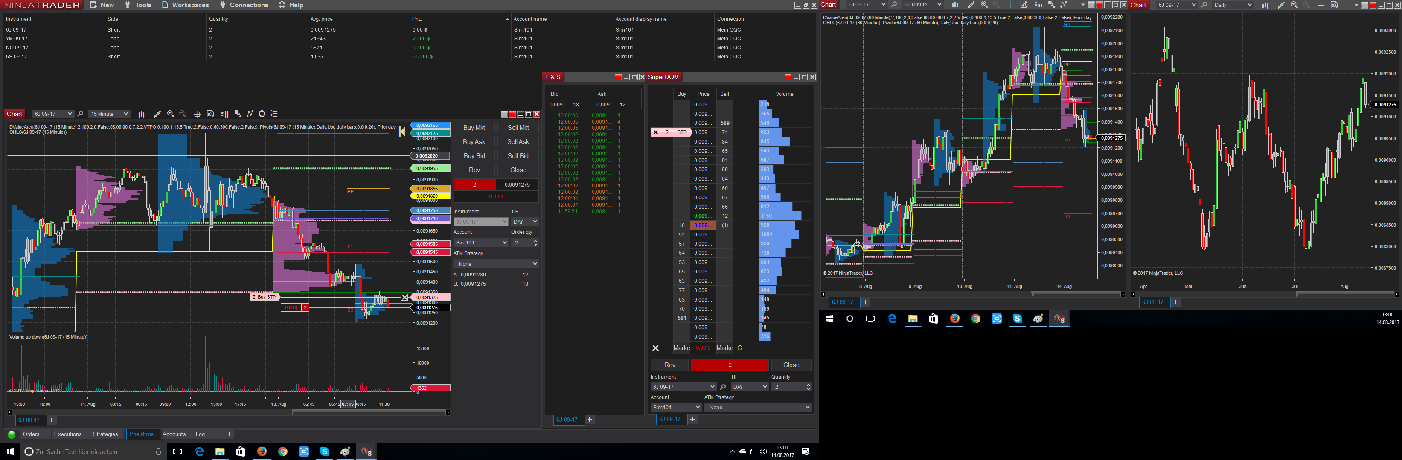Image resolution: width=1402 pixels, height=460 pixels.
Task: Click the Buy Ask button
Action: coord(474,142)
